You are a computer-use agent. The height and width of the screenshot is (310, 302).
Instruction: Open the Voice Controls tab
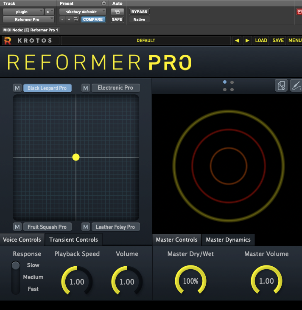22,240
